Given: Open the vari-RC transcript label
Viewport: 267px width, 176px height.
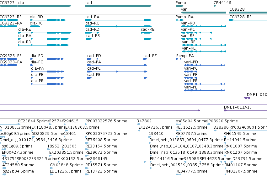Looking at the screenshot, I should pyautogui.click(x=188, y=29).
